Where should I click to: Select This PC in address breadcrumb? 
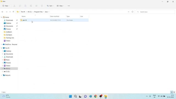(23, 12)
